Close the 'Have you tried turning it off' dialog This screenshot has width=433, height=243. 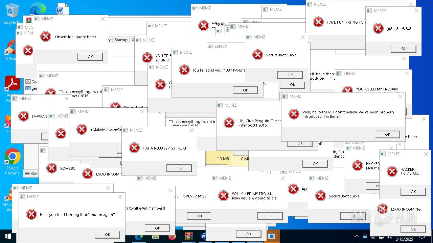click(x=120, y=197)
